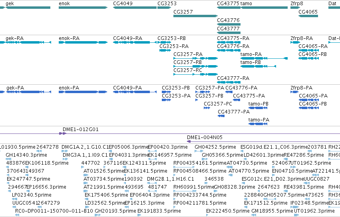Click the Zfrp8-RA transcript label
340x217 pixels.
pos(302,38)
